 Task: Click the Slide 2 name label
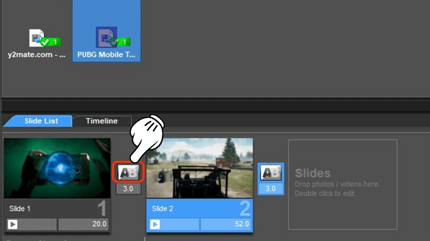(x=162, y=208)
